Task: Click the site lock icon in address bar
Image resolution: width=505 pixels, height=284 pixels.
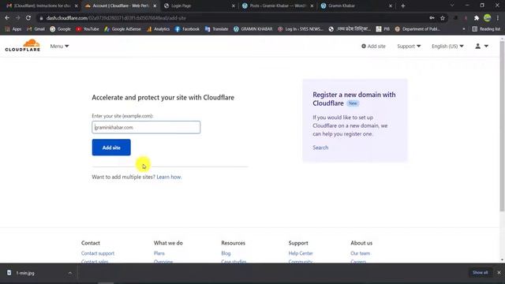Action: (x=41, y=18)
